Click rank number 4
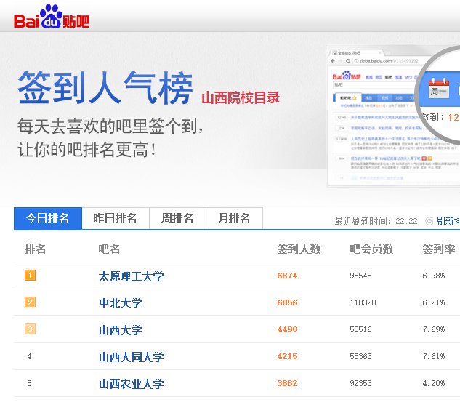The image size is (460, 402). [x=29, y=356]
